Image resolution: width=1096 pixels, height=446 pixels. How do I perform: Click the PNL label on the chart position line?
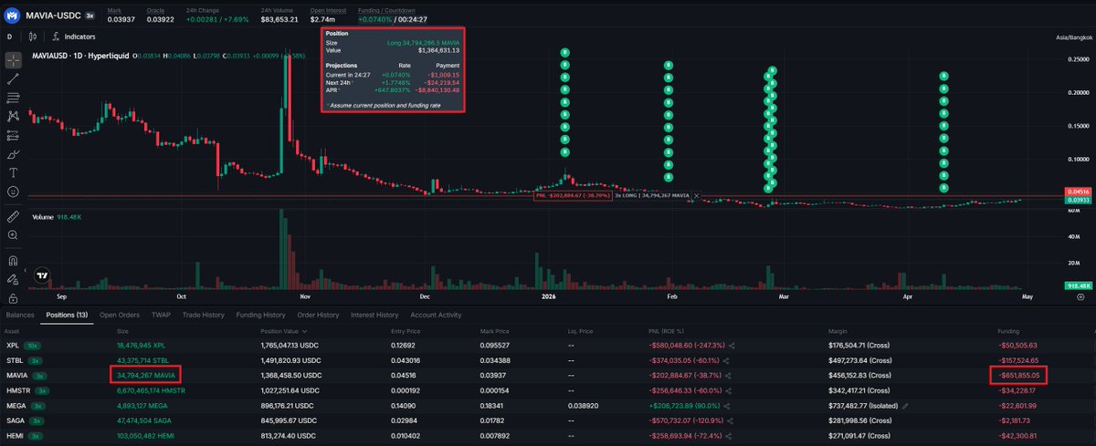point(573,196)
